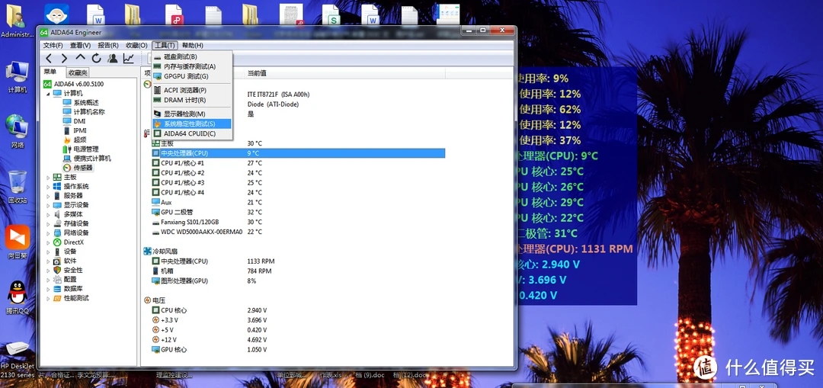Open 腾讯QQ desktop icon
The height and width of the screenshot is (388, 823).
[x=18, y=298]
